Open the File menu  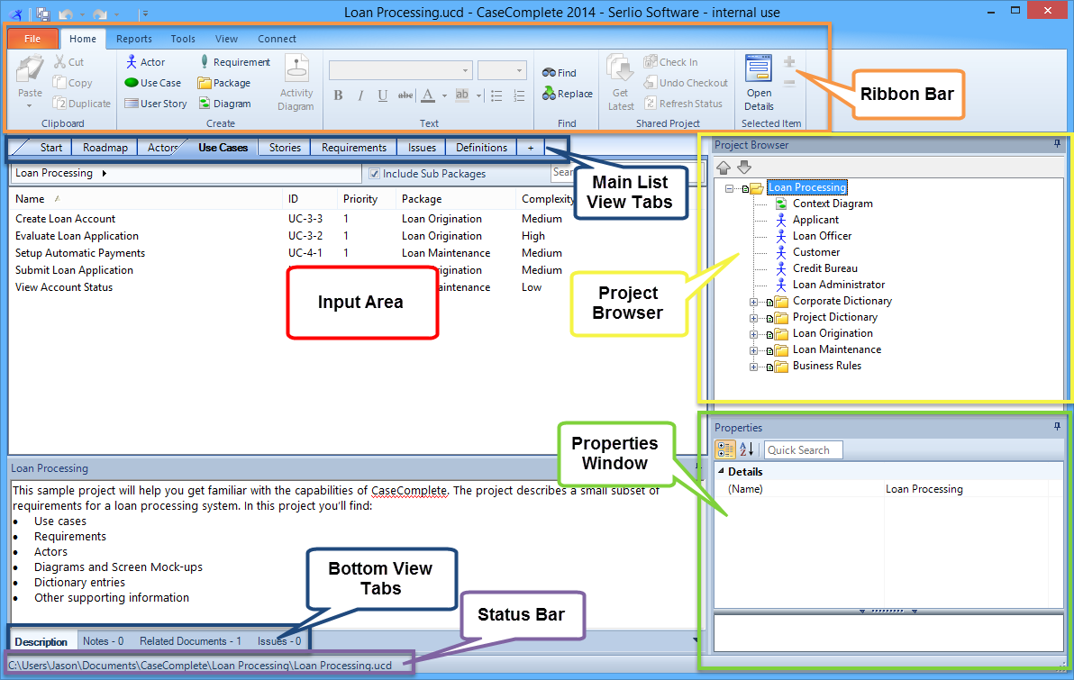click(32, 39)
